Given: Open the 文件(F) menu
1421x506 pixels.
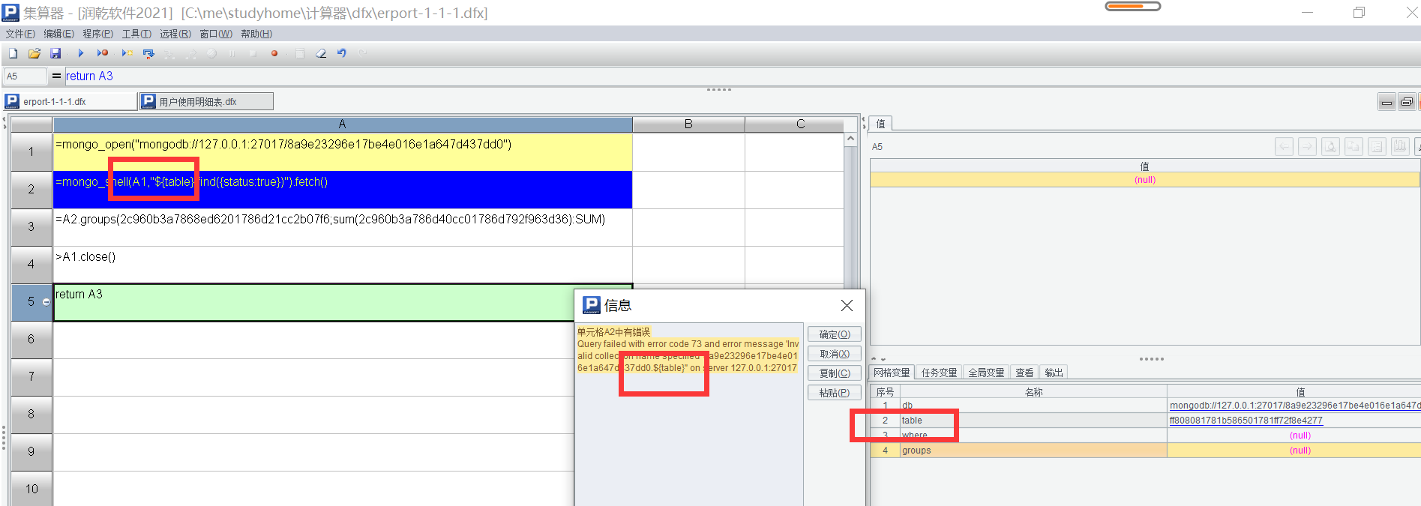Looking at the screenshot, I should pyautogui.click(x=20, y=34).
